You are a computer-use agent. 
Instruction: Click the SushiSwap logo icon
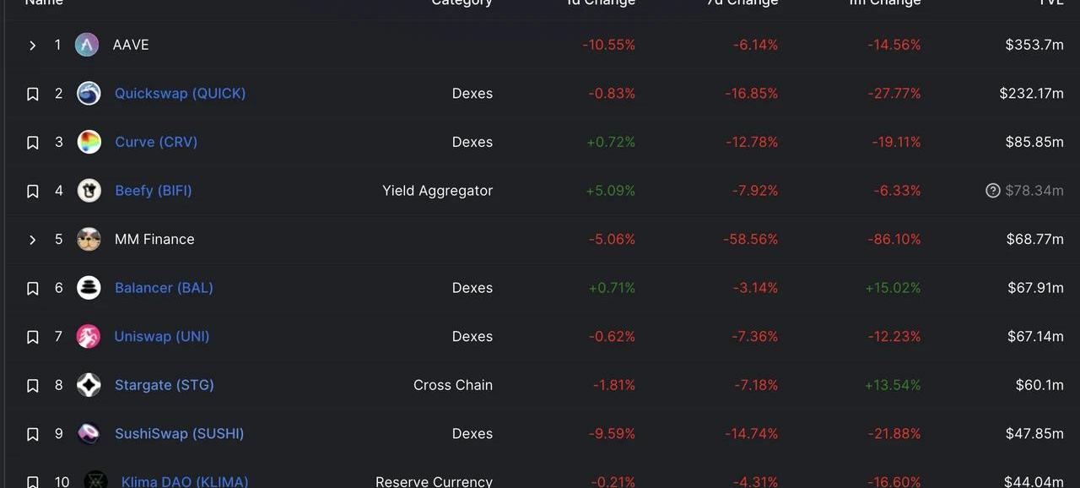click(x=89, y=434)
